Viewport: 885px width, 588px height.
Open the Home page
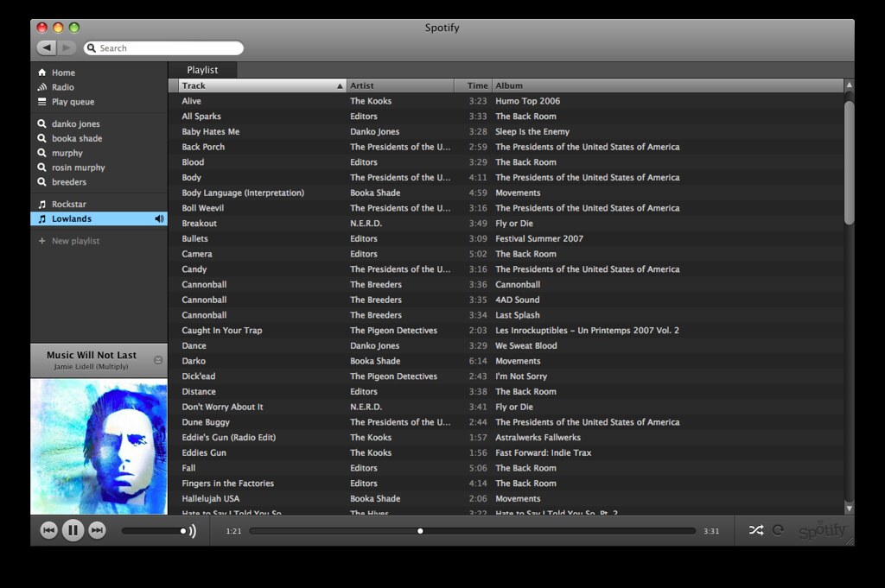(x=60, y=73)
